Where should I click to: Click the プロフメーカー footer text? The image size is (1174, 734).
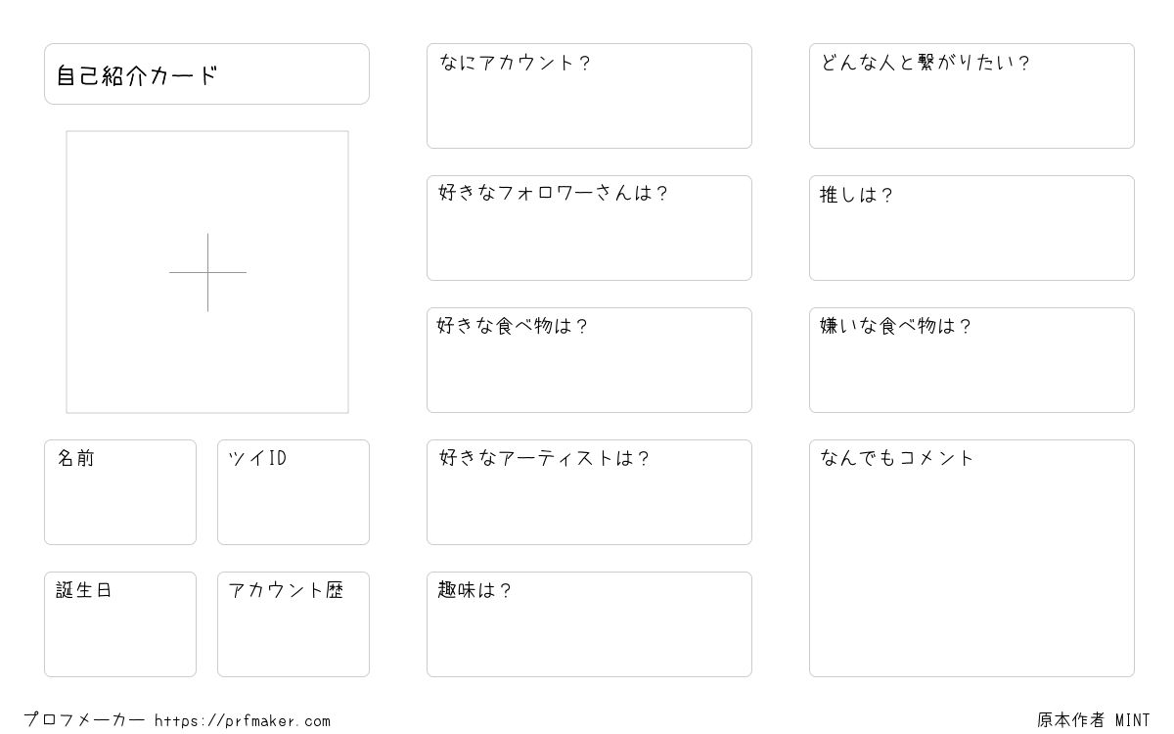[85, 720]
